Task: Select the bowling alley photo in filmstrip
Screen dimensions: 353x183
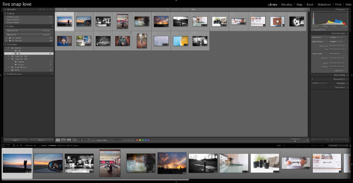Action: (110, 163)
